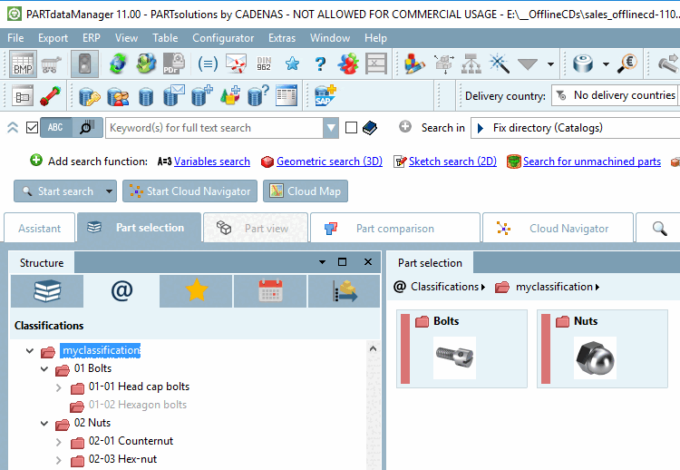Click the database with envelope icon
680x470 pixels.
[x=173, y=95]
